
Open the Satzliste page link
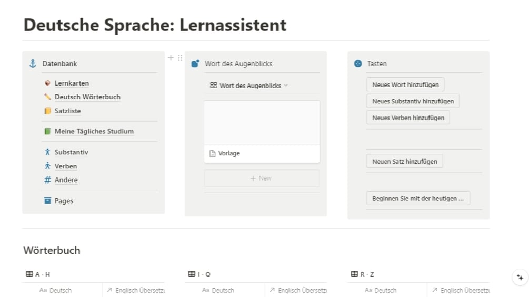67,111
